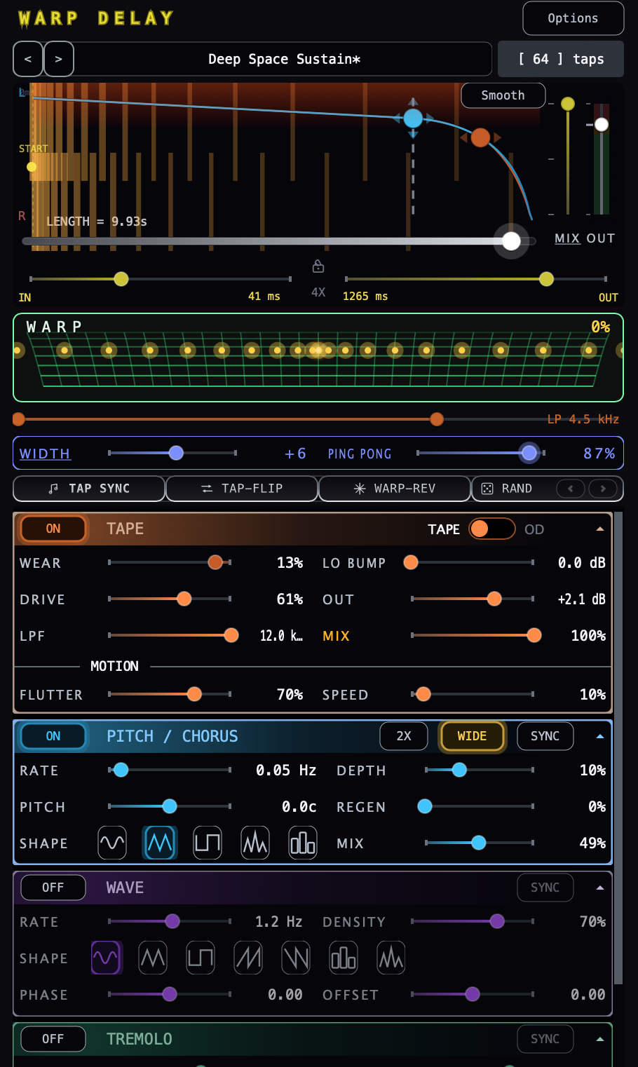Choose the stepped bars shape in Wave

click(344, 958)
